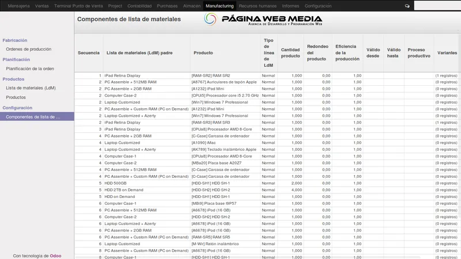Sort by Eficiencia de la producción header
This screenshot has width=461, height=259.
tap(347, 53)
